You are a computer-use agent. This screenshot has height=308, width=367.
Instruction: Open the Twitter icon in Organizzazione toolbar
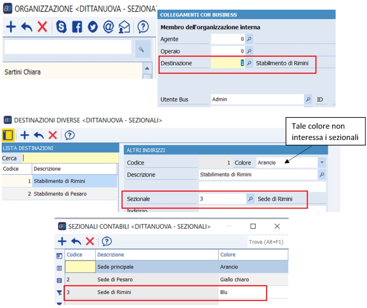point(92,27)
